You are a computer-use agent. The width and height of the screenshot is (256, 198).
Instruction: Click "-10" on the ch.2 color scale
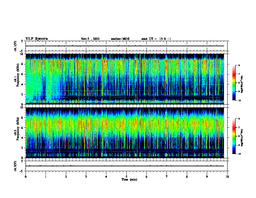pos(239,154)
